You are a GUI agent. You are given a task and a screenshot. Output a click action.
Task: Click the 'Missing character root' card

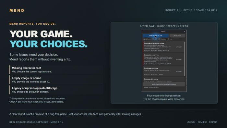tap(56, 70)
